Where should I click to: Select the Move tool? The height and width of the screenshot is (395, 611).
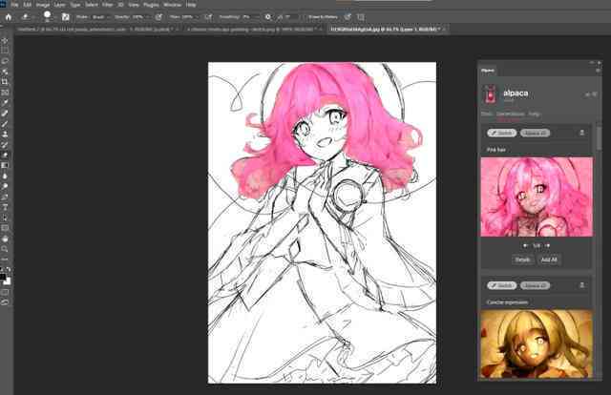(5, 40)
